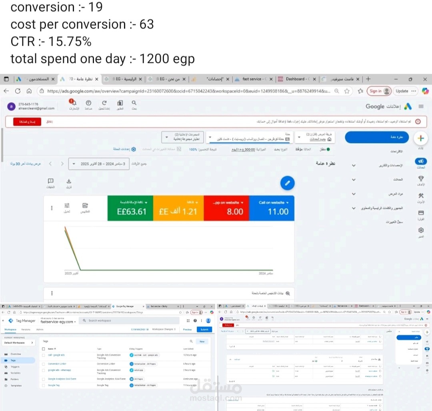Click the Copilot icon in the browser toolbar
432x411 pixels.
425,91
